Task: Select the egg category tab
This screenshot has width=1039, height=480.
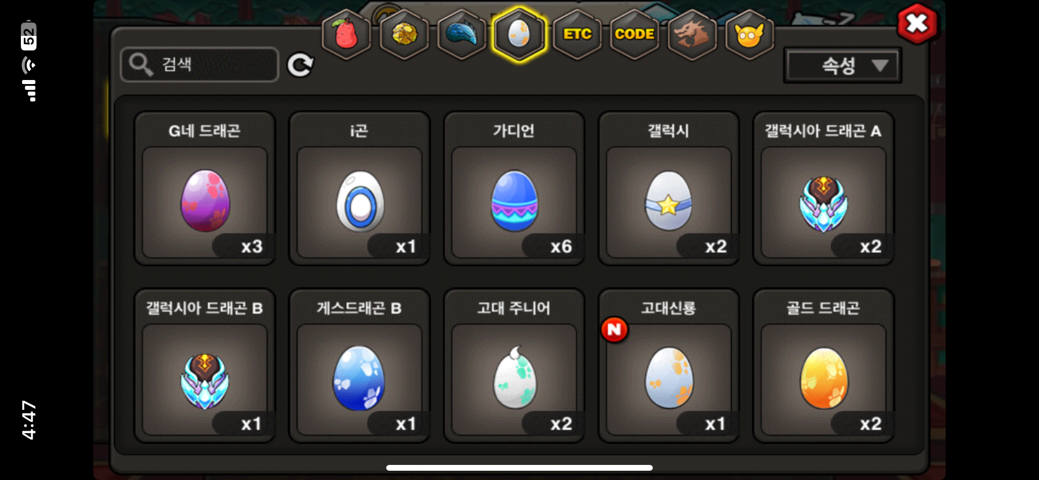Action: (x=519, y=35)
